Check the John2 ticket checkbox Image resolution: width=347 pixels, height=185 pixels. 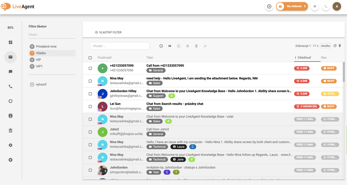click(x=90, y=132)
